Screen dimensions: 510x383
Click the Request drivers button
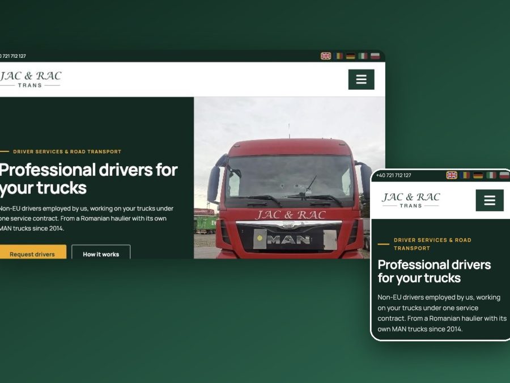coord(32,252)
